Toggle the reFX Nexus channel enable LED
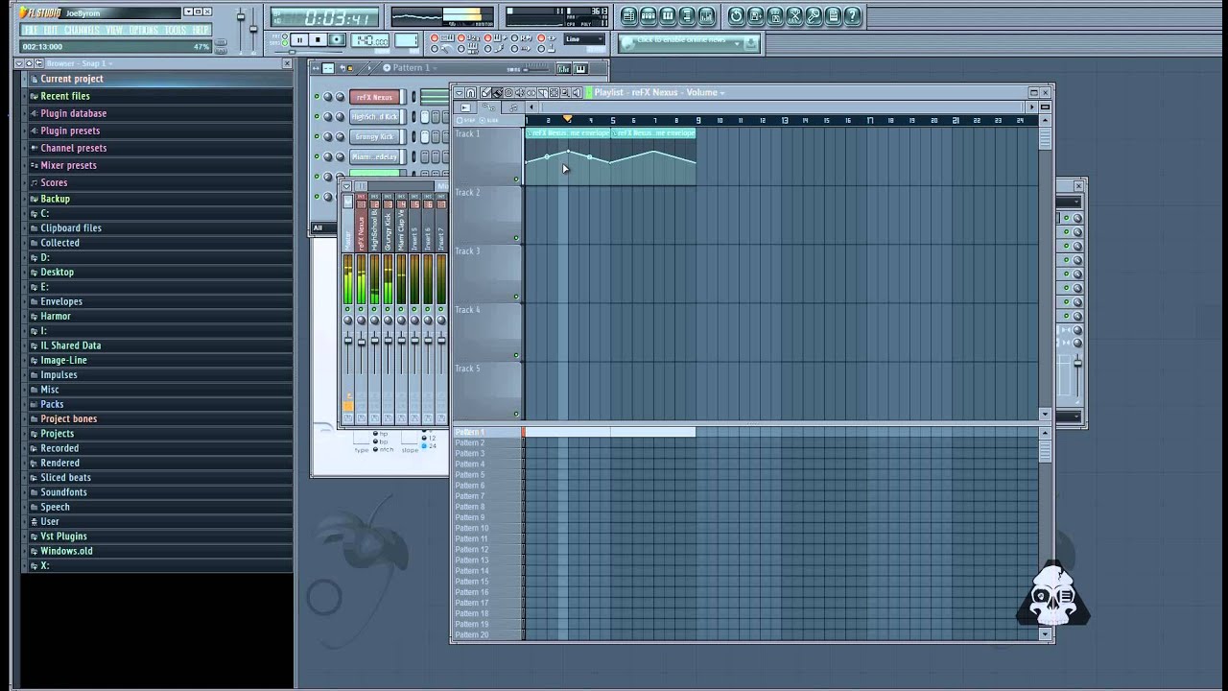The image size is (1228, 691). (318, 96)
